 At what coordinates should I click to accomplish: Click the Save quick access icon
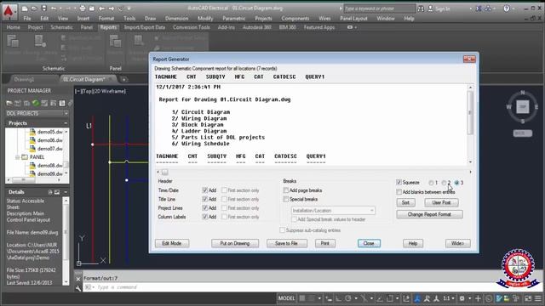point(44,8)
